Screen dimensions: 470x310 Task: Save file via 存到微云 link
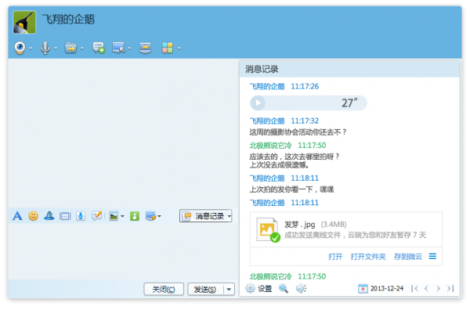click(x=408, y=257)
